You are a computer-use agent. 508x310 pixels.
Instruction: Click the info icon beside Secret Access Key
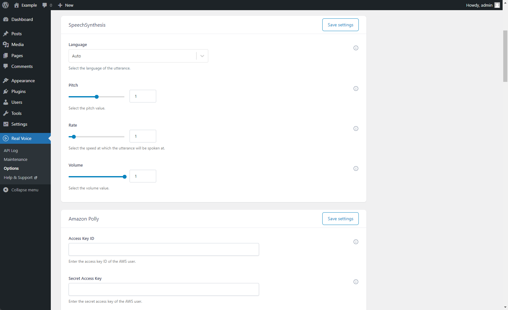[x=356, y=282]
